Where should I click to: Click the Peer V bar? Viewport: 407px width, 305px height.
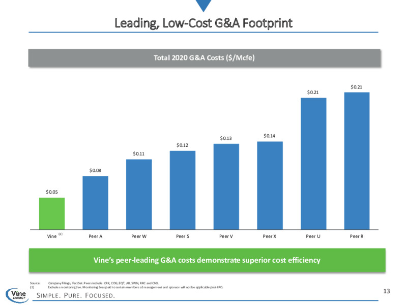(226, 187)
